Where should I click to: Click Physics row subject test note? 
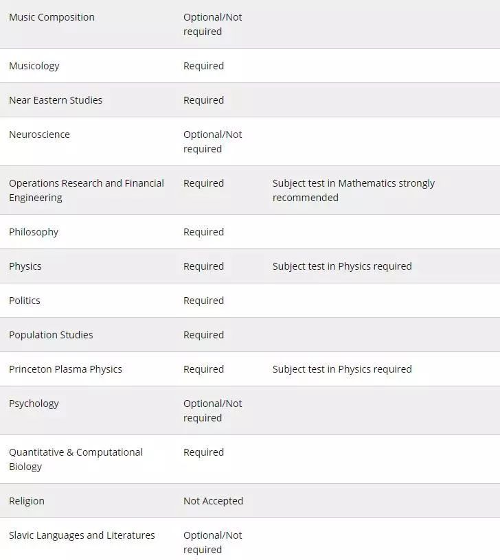tap(342, 266)
